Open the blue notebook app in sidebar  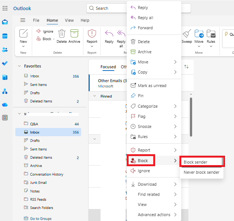[5, 77]
